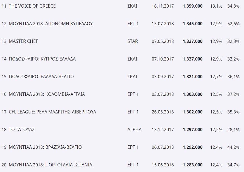Click the date 26.05.2018
This screenshot has height=172, width=244.
pos(163,112)
